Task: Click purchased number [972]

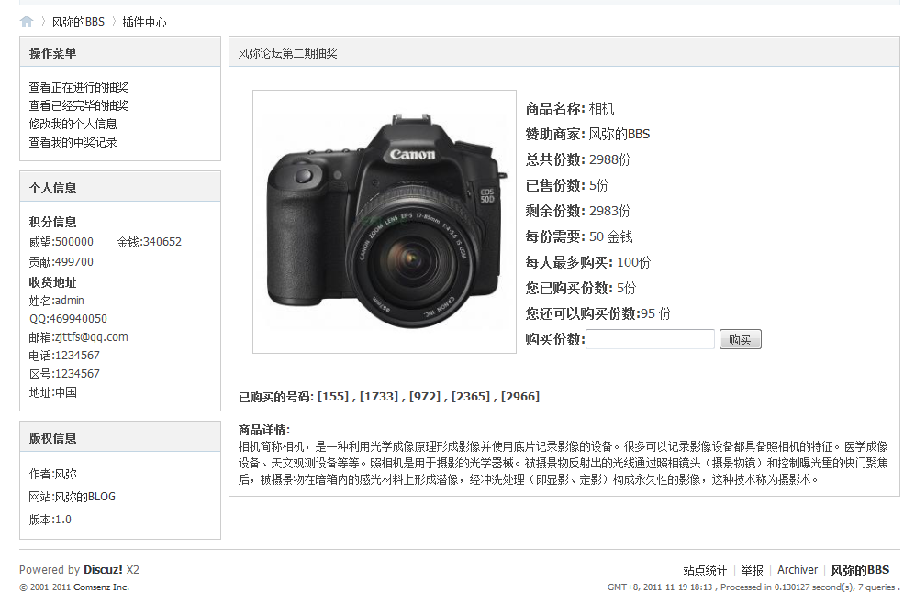Action: (425, 397)
